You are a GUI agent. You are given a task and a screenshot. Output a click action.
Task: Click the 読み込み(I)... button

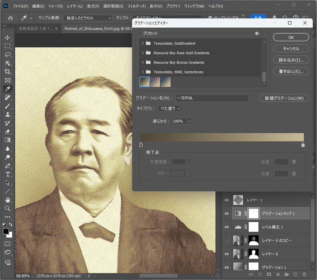pos(291,60)
